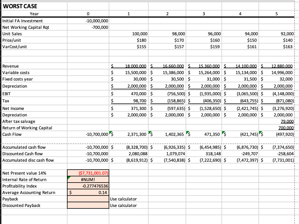Click the $180 Price/unit cell

tap(128, 40)
